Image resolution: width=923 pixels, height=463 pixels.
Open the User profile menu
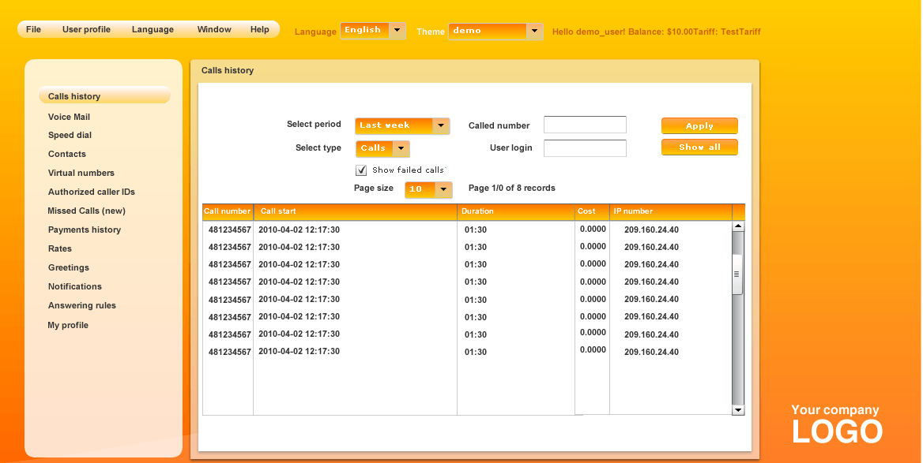[86, 29]
